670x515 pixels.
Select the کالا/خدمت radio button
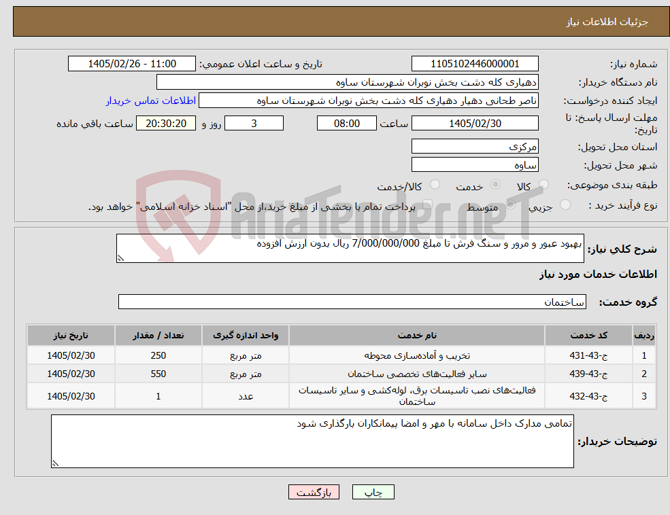pos(435,185)
